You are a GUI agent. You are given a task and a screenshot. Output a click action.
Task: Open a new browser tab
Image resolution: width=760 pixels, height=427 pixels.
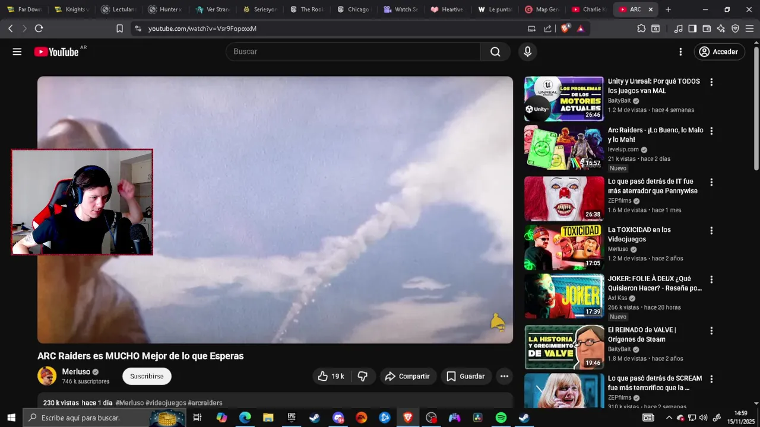(x=668, y=9)
